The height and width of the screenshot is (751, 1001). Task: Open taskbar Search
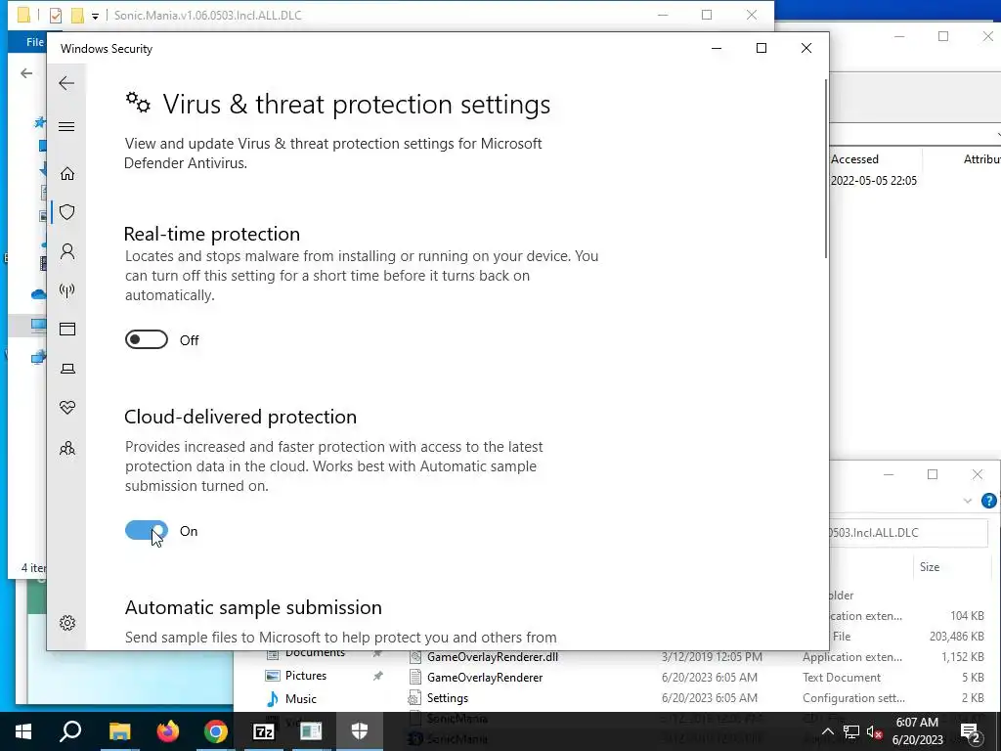click(x=70, y=731)
